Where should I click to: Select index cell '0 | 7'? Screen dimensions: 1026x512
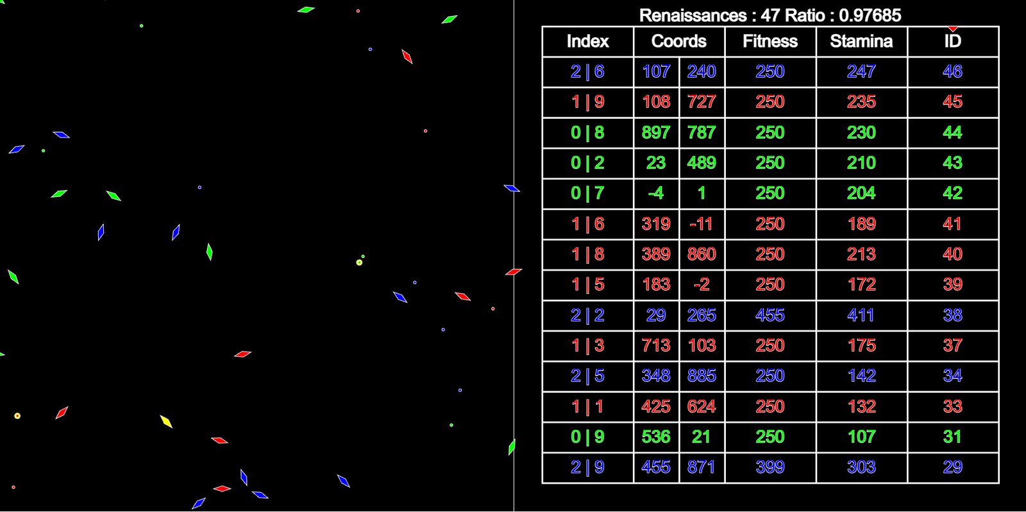coord(587,193)
